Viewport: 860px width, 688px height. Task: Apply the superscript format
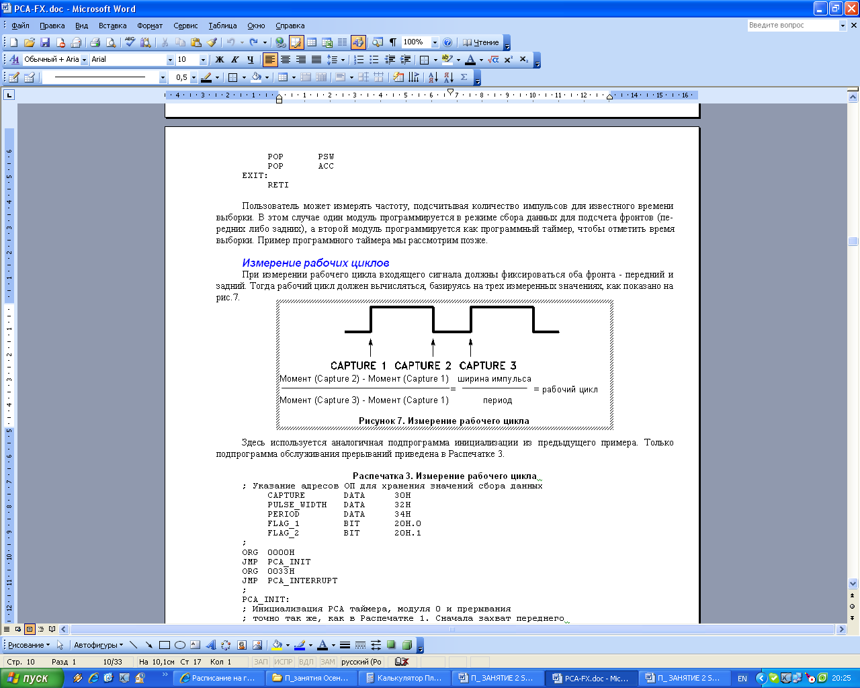[x=509, y=60]
